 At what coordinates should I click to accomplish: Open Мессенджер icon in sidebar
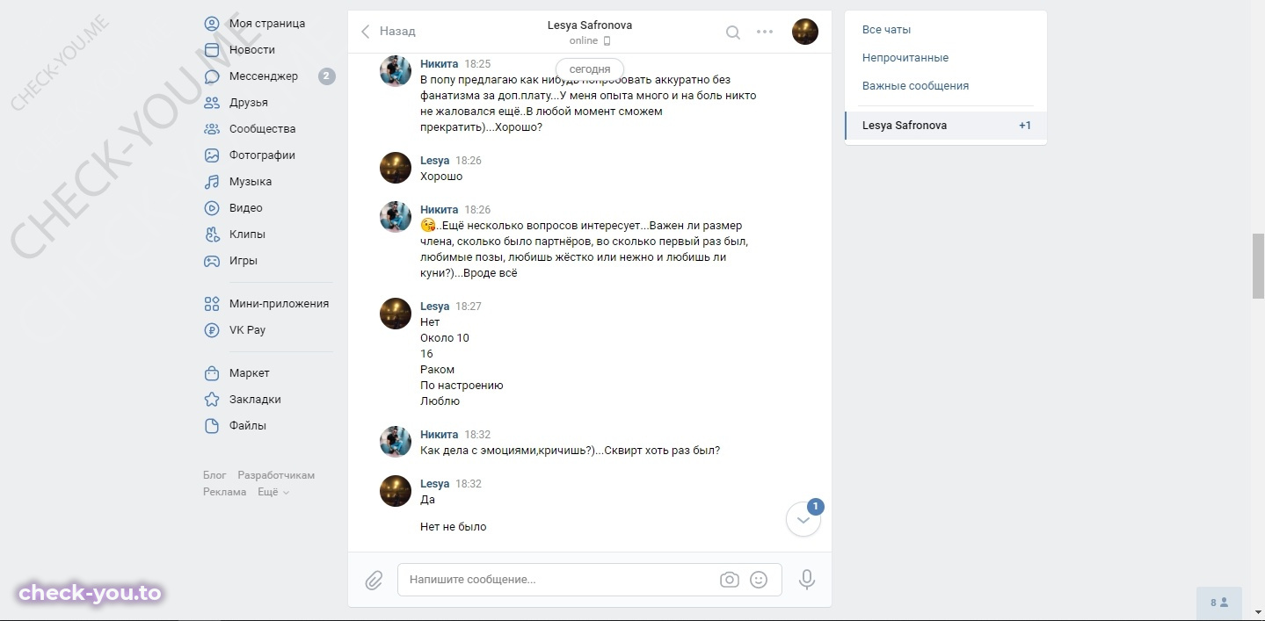point(212,76)
